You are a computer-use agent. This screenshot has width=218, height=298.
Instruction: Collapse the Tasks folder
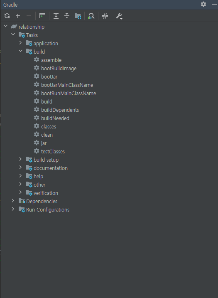pyautogui.click(x=13, y=34)
